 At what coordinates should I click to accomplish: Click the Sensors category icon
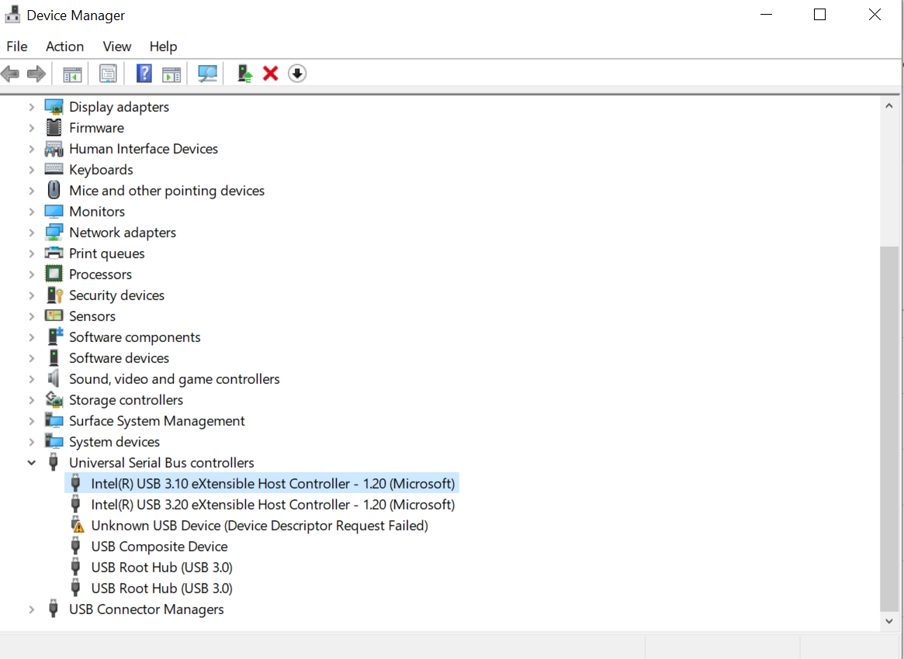click(54, 316)
